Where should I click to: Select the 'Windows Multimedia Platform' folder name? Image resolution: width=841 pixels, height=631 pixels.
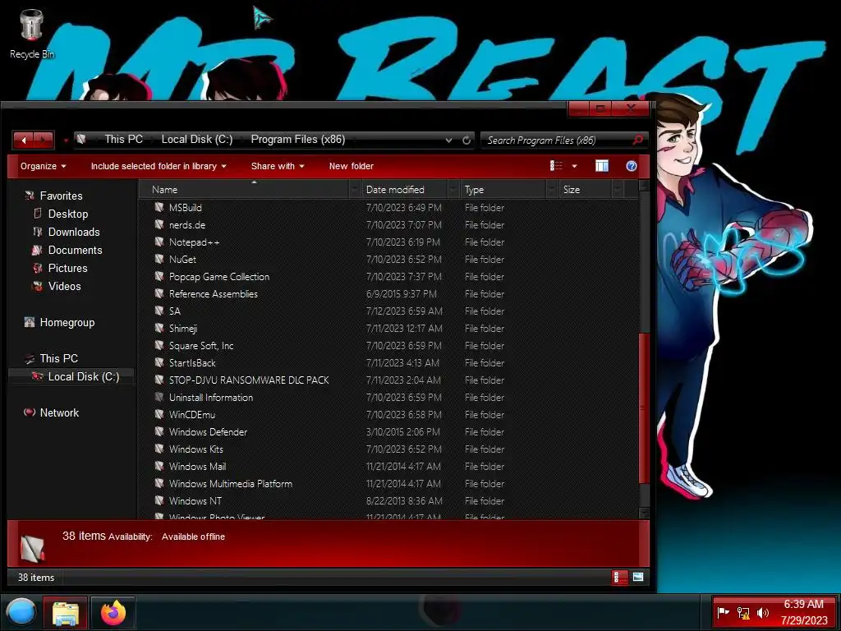tap(231, 483)
